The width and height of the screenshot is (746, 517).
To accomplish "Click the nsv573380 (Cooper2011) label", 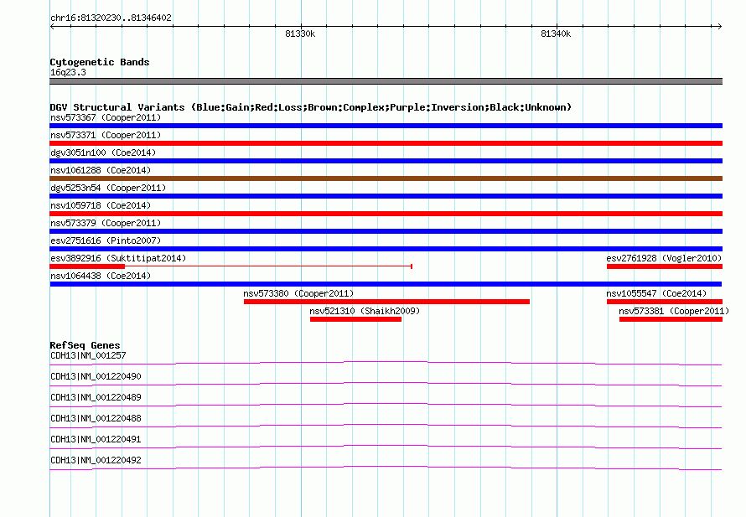I will 298,293.
